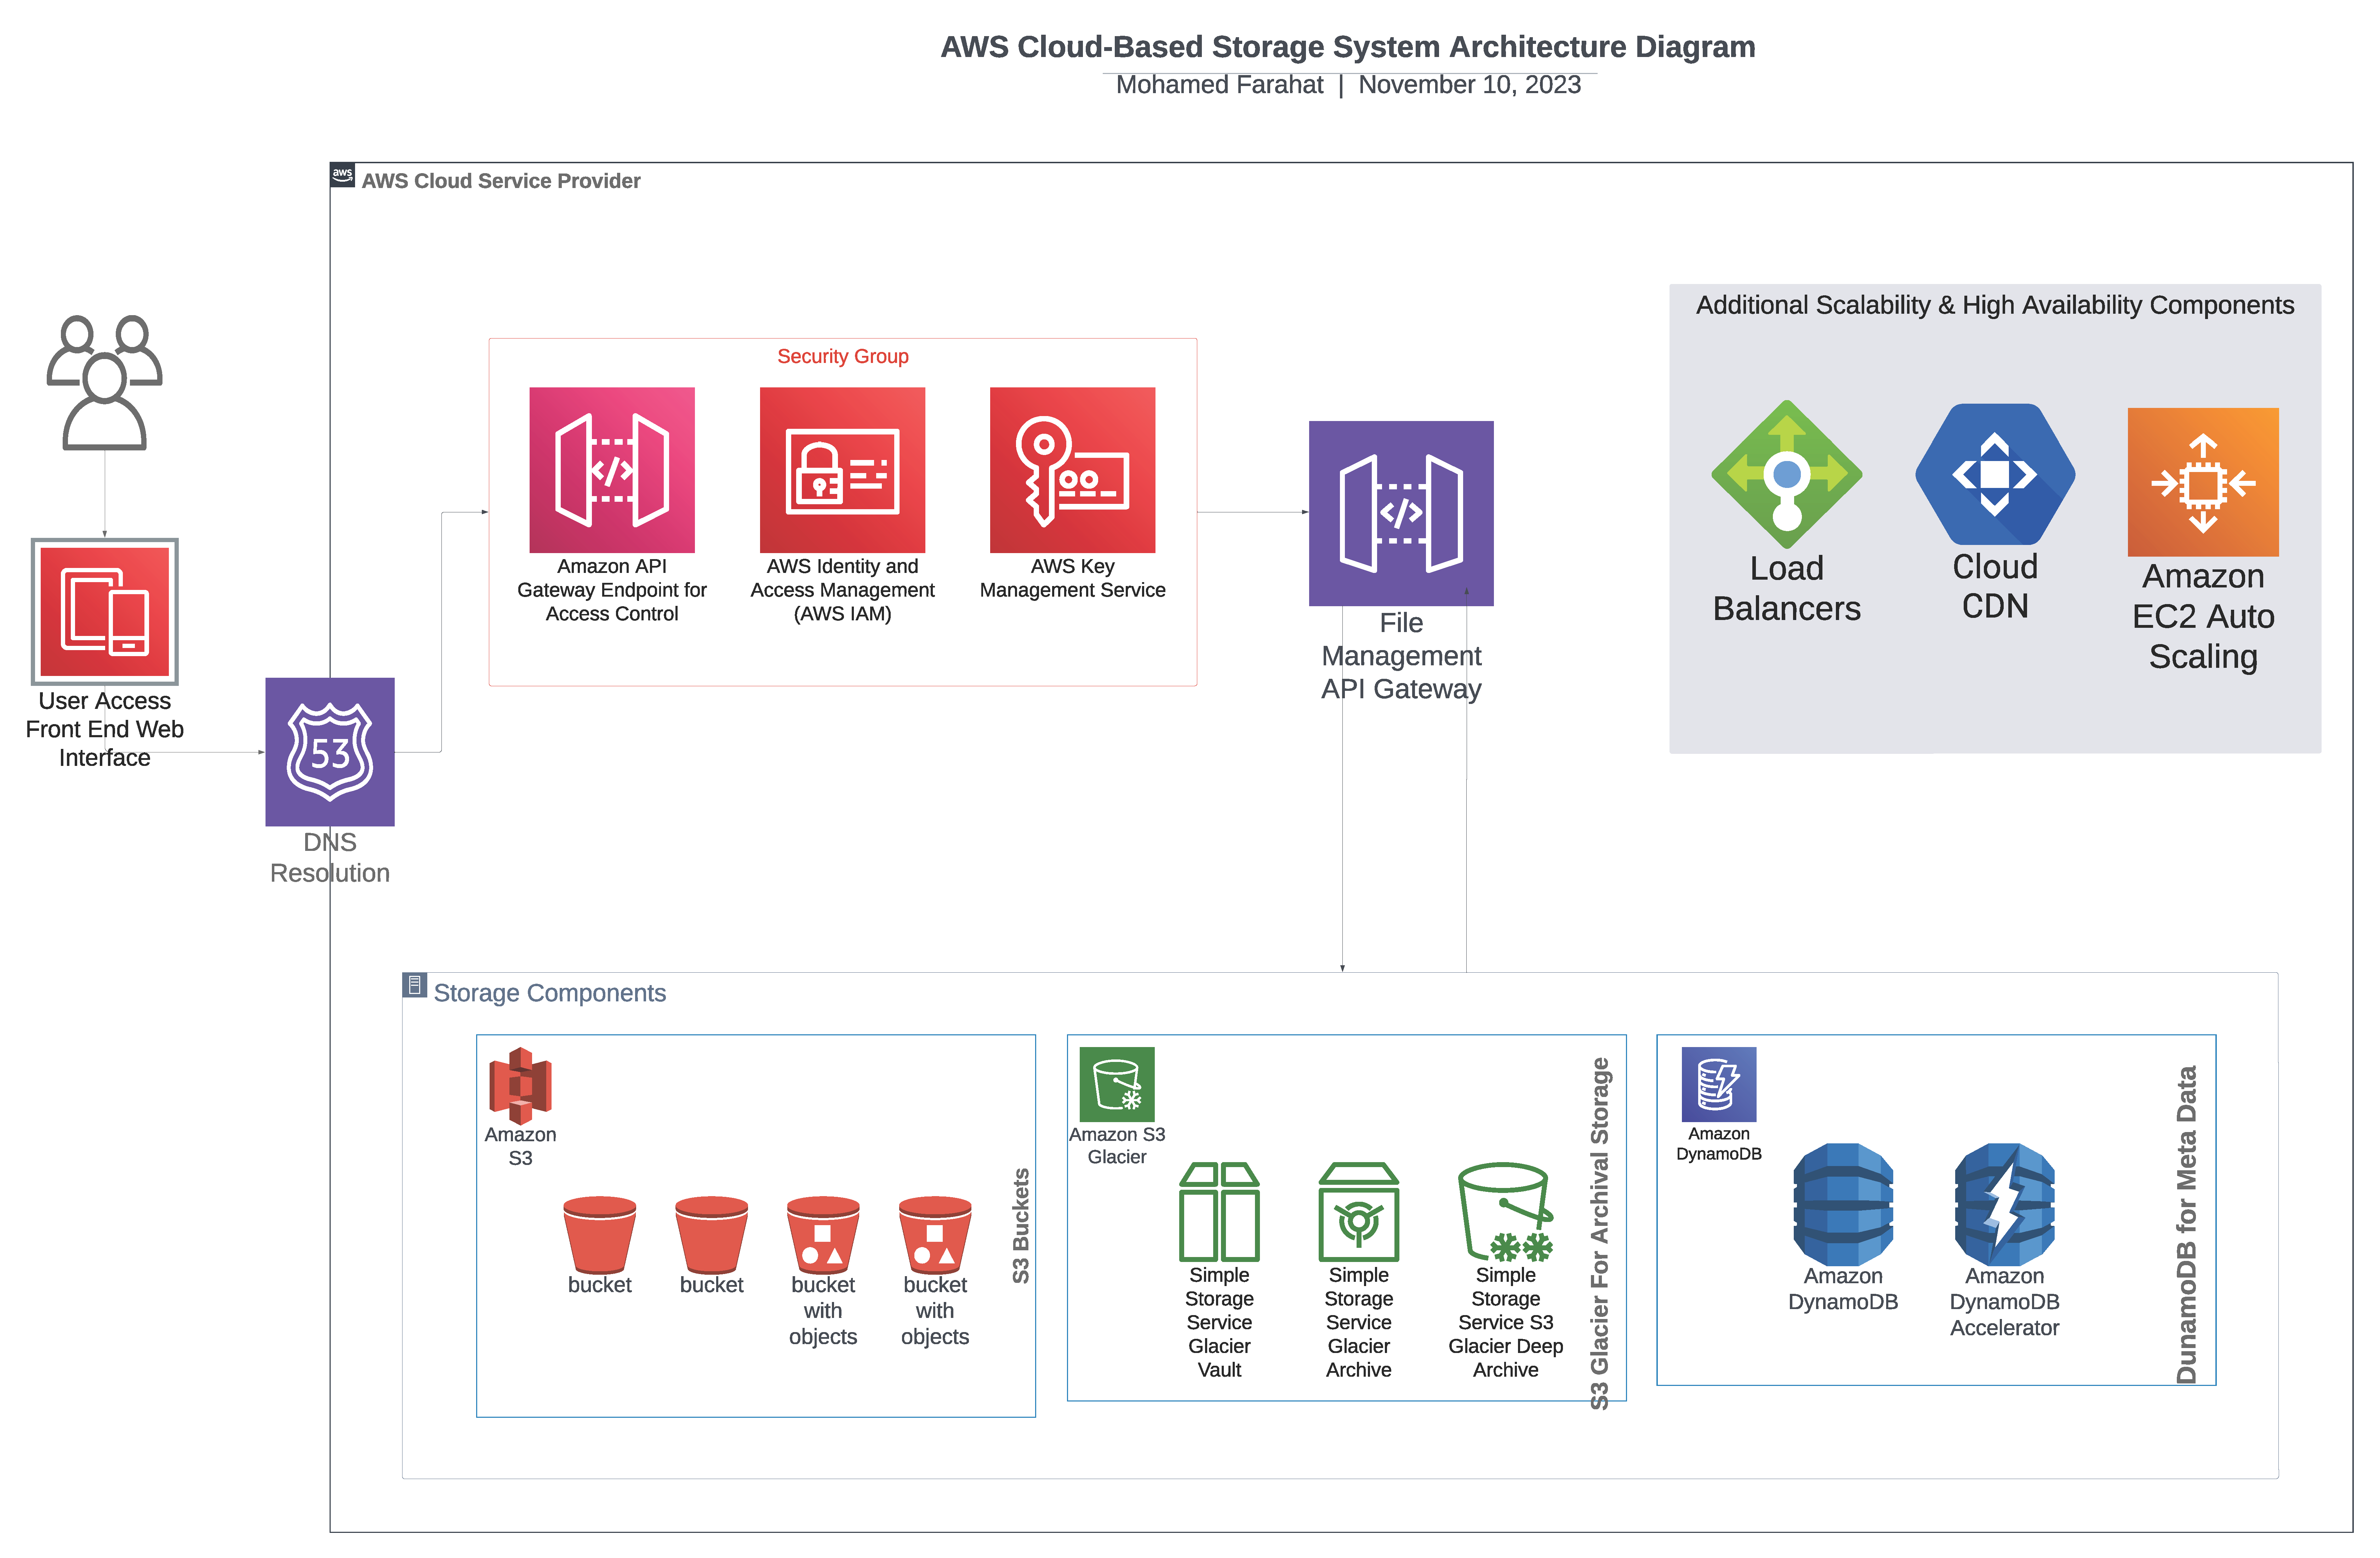The width and height of the screenshot is (2380, 1558).
Task: Select the Amazon DynamoDB Accelerator caption
Action: 2005,1302
